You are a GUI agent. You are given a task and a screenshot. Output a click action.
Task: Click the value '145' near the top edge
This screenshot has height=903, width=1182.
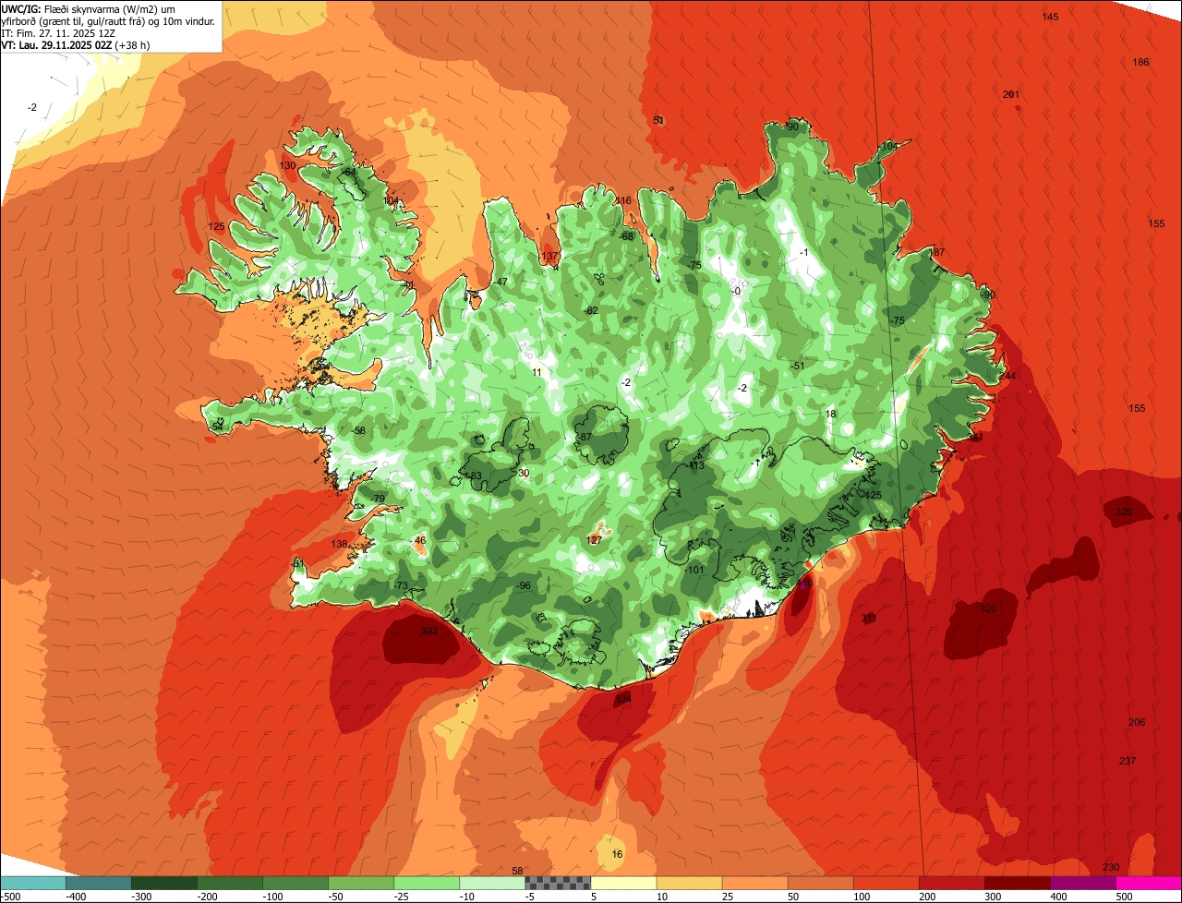pos(1051,18)
